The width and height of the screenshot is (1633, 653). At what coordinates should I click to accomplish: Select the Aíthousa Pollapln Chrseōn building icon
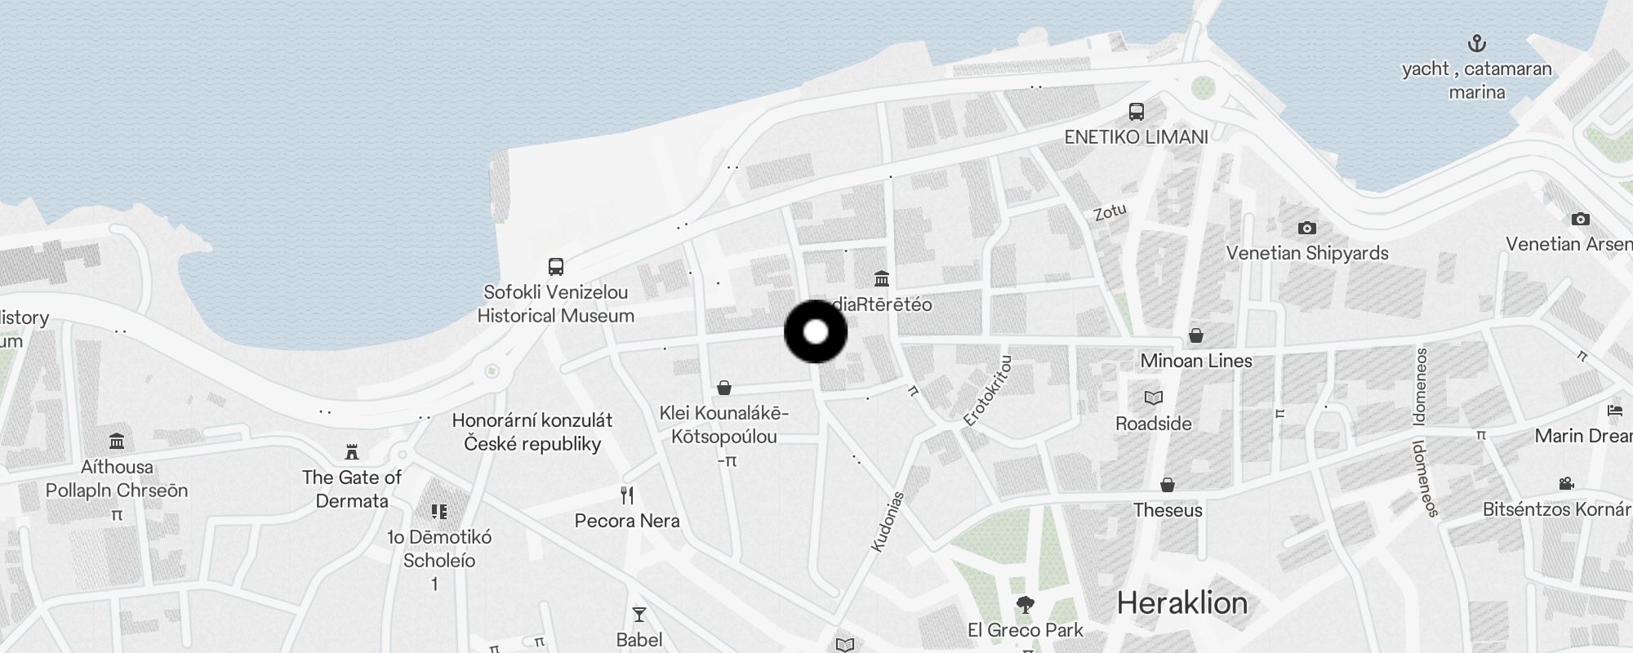point(117,442)
